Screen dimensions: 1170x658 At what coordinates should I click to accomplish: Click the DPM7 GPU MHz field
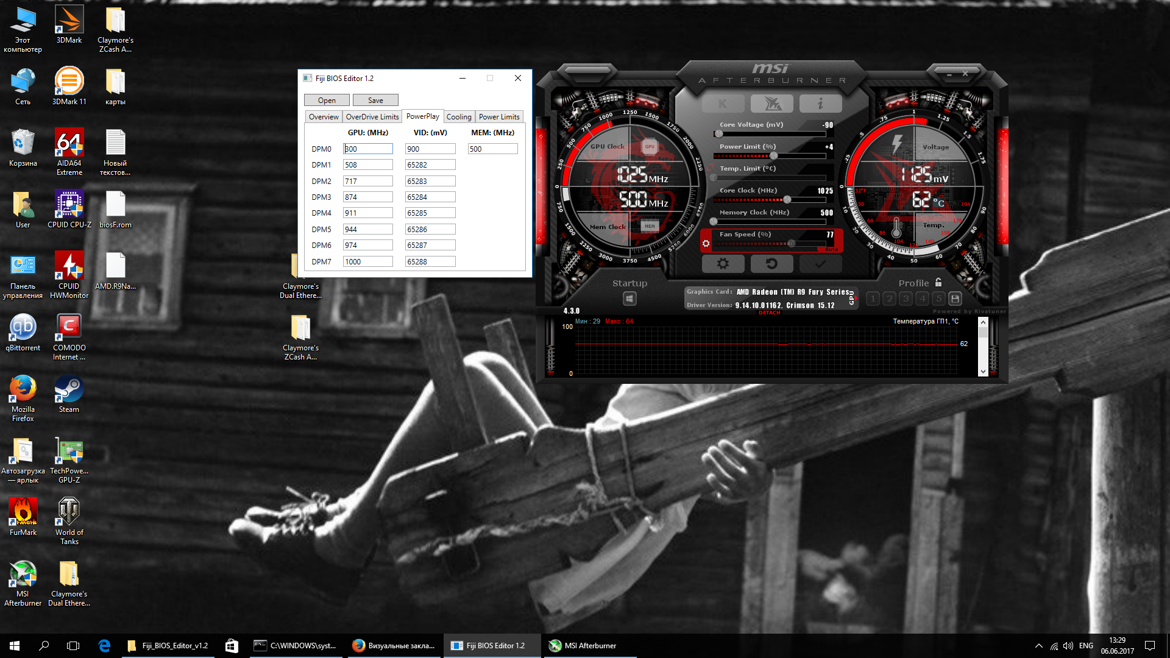367,261
